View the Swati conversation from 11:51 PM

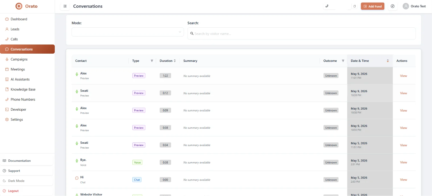coord(403,145)
